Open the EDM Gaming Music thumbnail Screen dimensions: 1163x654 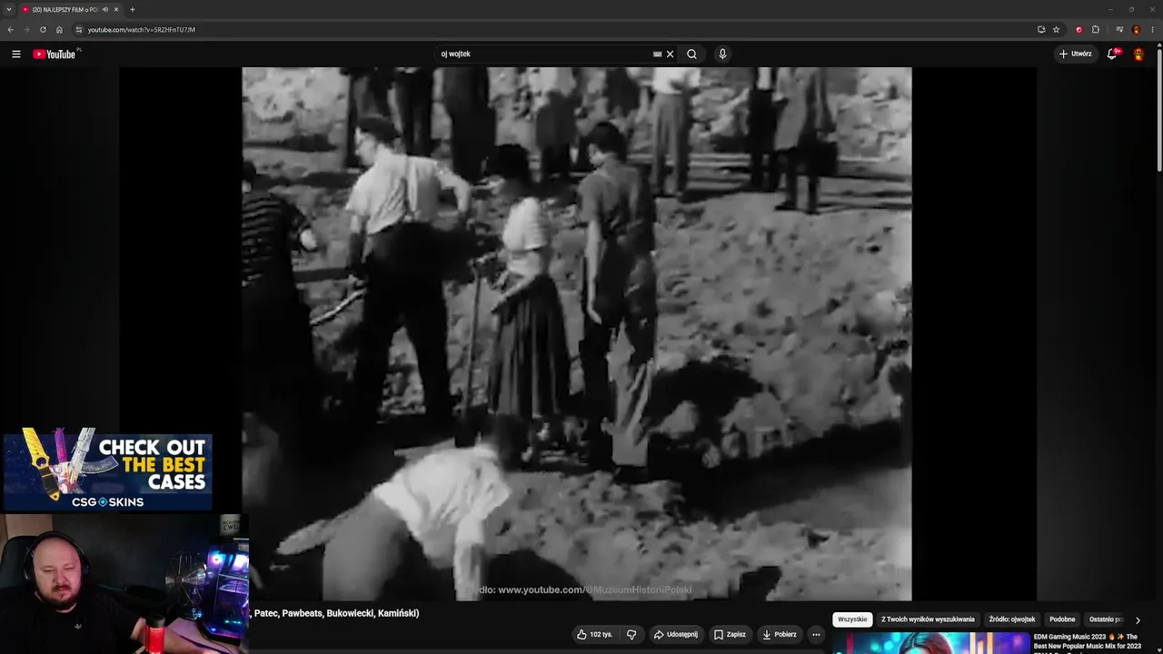point(931,643)
